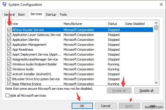Uncheck AllJoyn Router Service checkbox

pos(9,30)
